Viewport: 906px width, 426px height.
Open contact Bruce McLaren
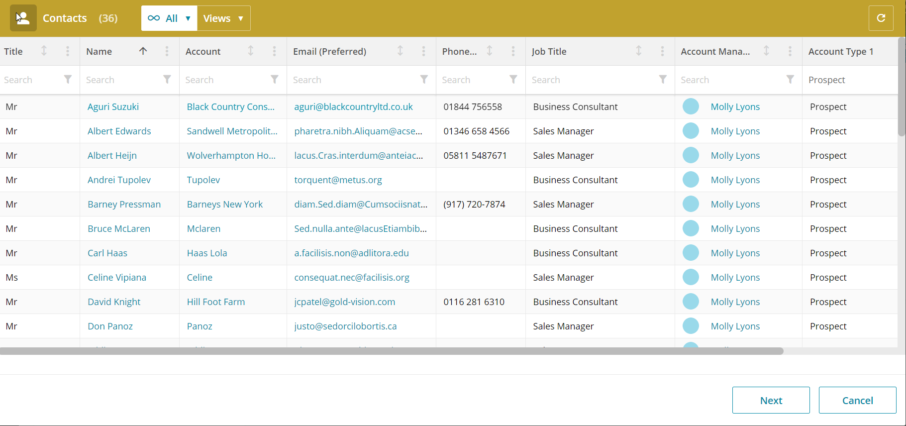point(118,228)
